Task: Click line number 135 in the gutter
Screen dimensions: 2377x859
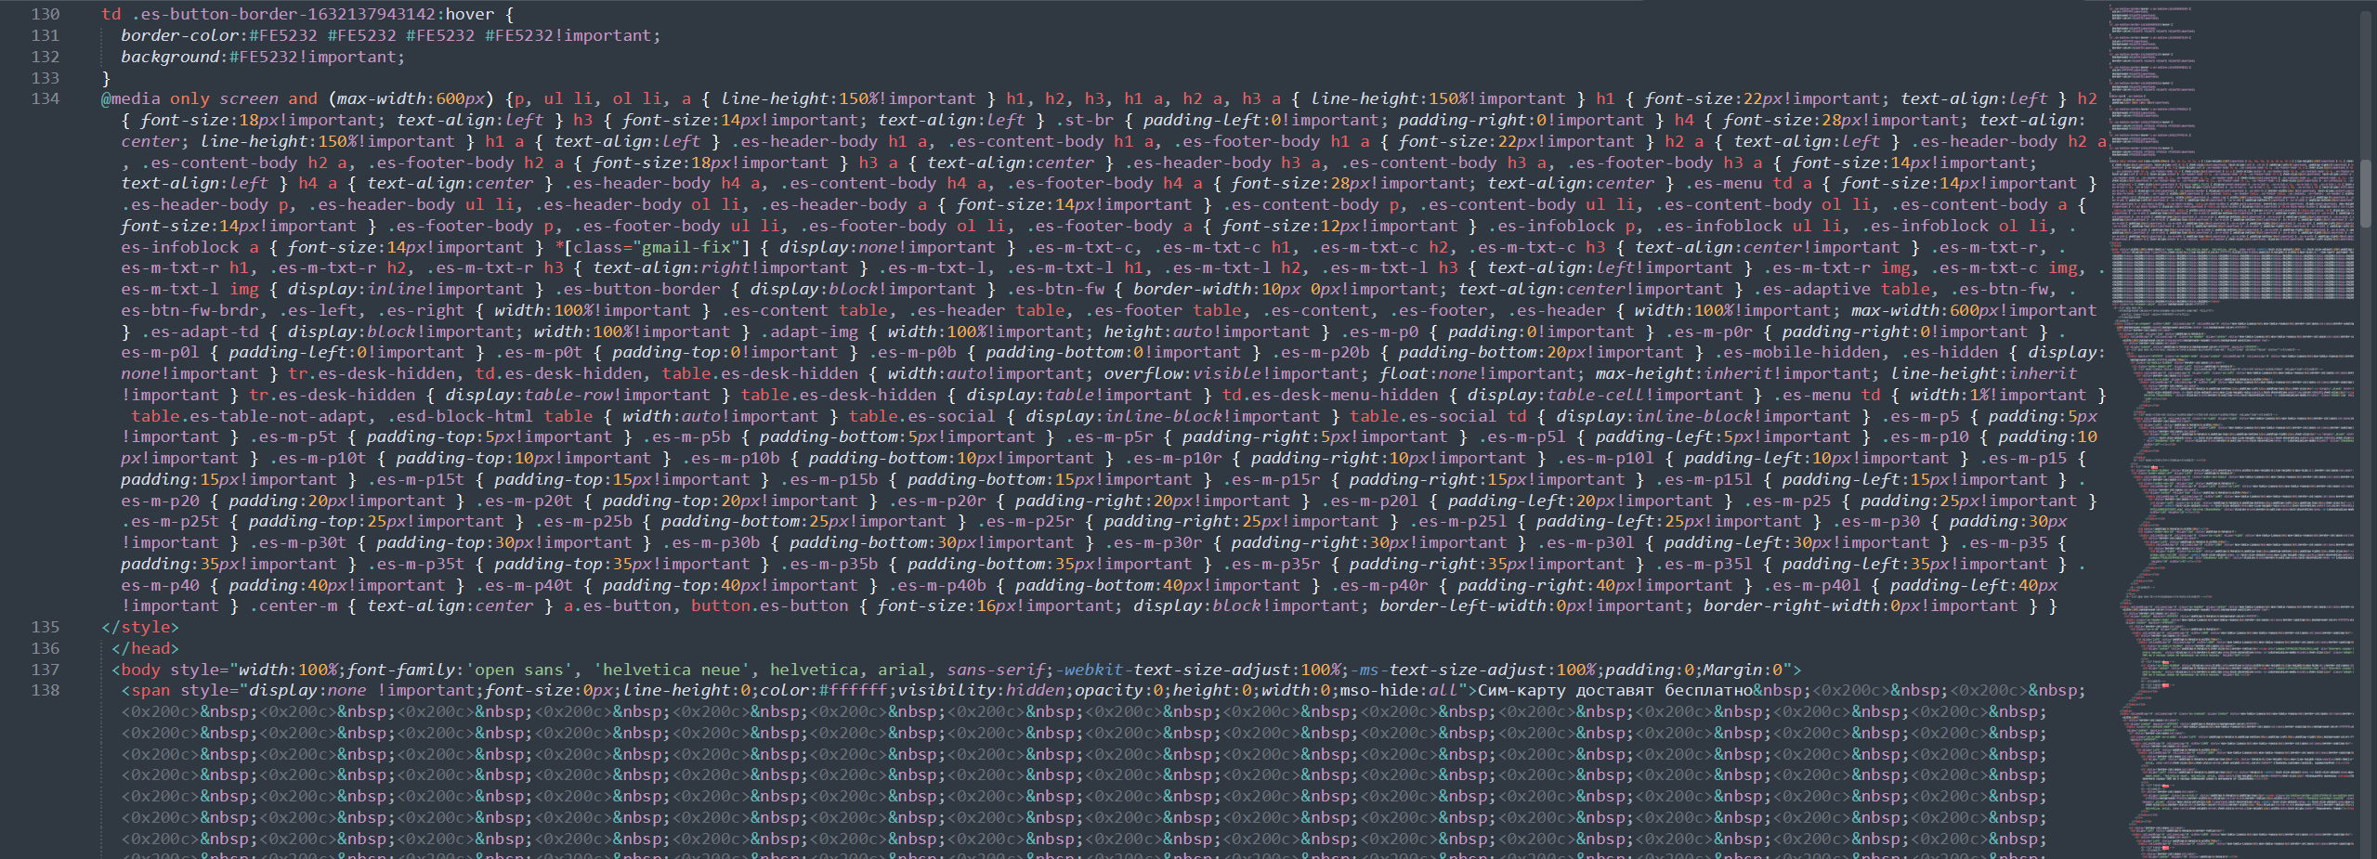Action: (46, 627)
